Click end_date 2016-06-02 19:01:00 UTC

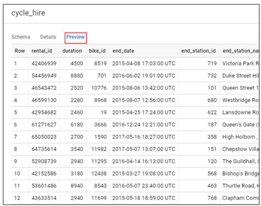pos(144,75)
